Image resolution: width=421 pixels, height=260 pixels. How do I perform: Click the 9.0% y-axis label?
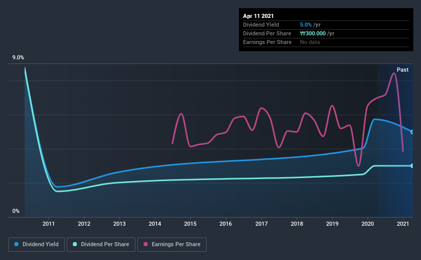tap(18, 58)
